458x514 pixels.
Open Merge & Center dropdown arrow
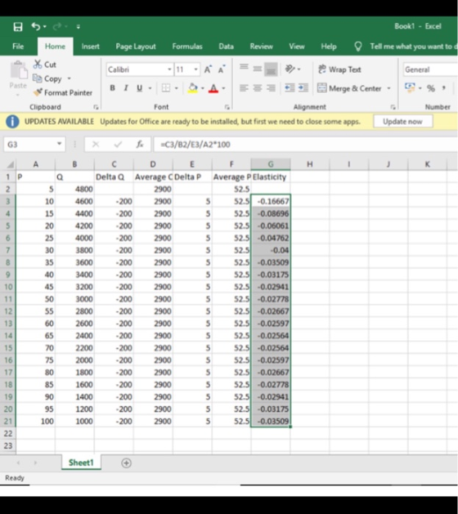(388, 88)
